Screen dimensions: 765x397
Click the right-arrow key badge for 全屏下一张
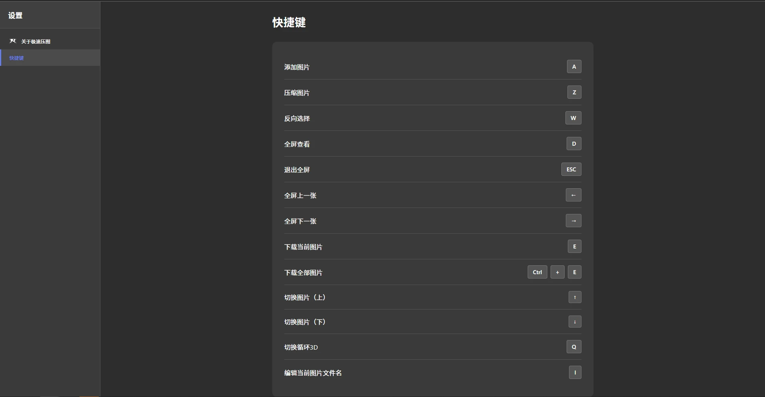(x=573, y=220)
